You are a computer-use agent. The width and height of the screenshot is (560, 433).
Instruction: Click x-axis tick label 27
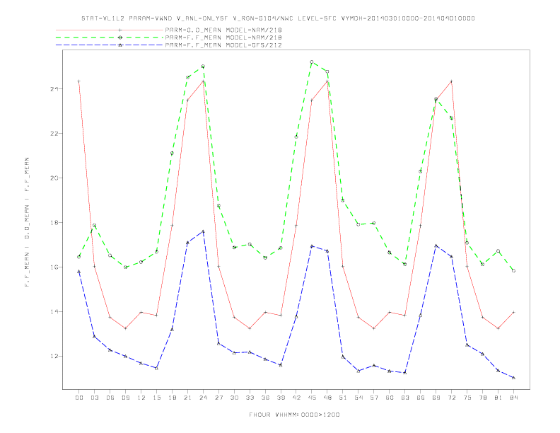tap(218, 398)
